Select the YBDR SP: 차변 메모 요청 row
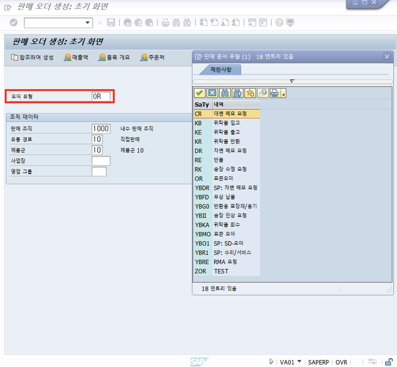This screenshot has width=397, height=367. (x=227, y=188)
